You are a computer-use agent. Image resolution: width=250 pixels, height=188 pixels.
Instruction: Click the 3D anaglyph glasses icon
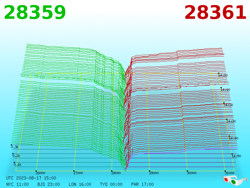pos(235,180)
